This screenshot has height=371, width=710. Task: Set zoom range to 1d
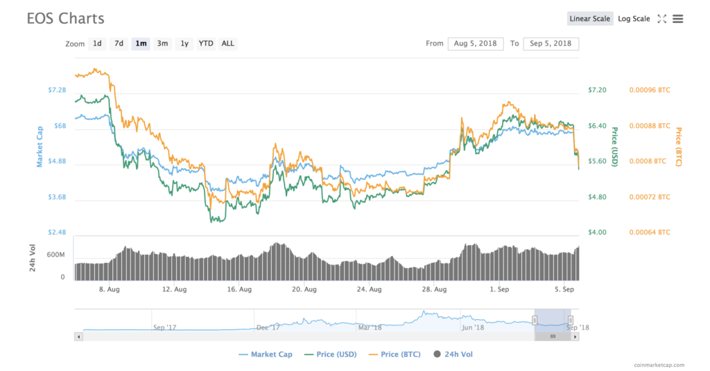[x=97, y=44]
